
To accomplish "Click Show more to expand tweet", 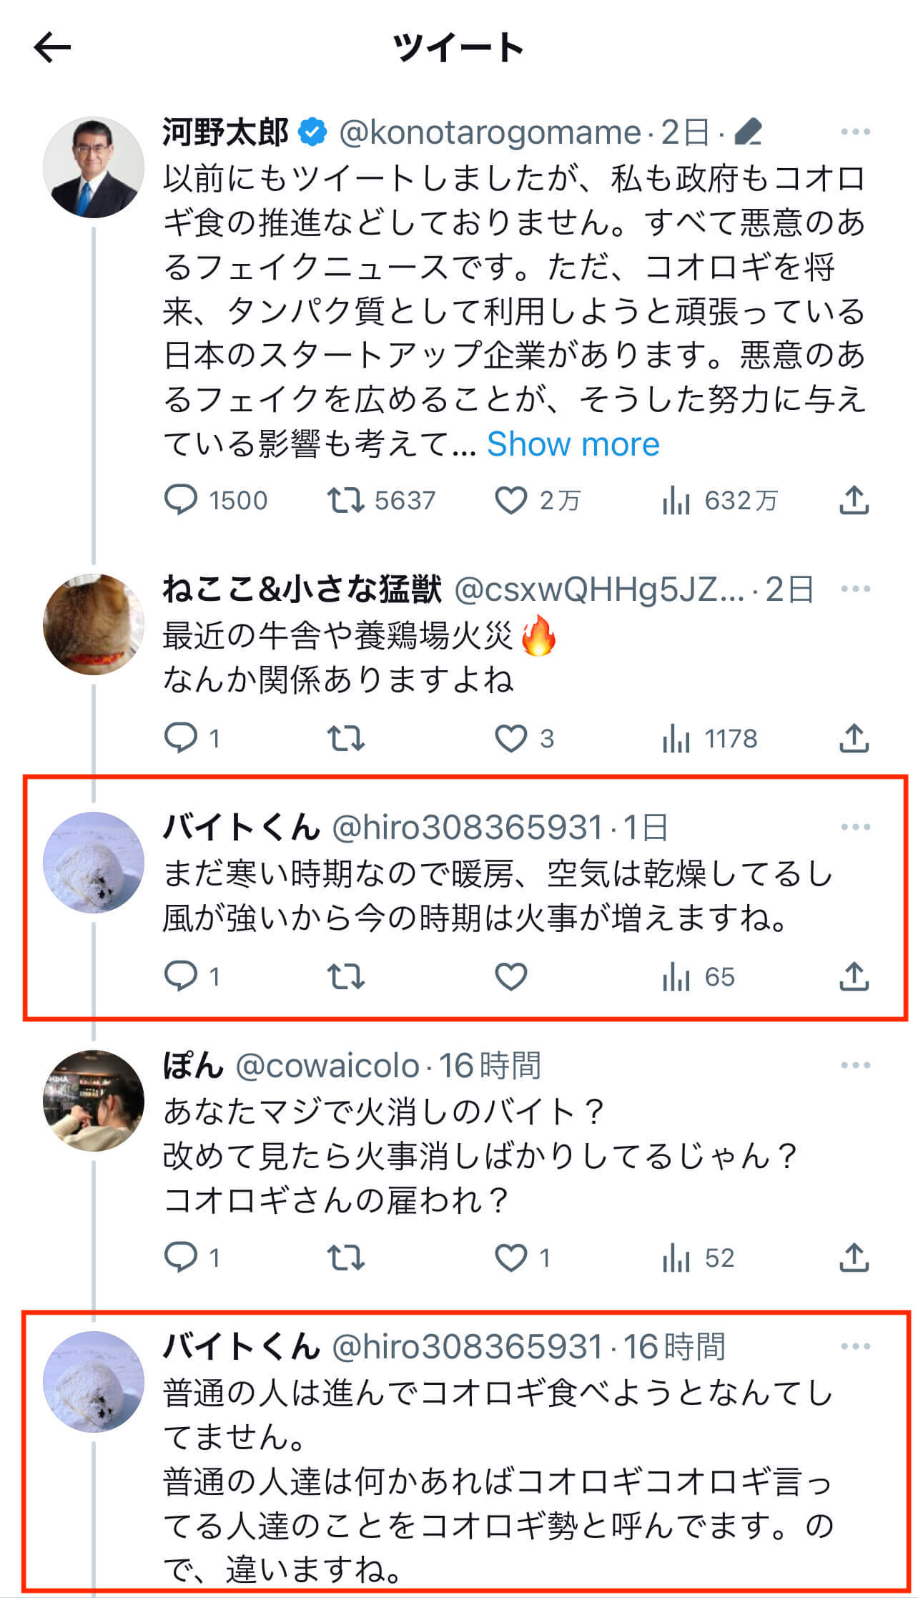I will click(573, 444).
